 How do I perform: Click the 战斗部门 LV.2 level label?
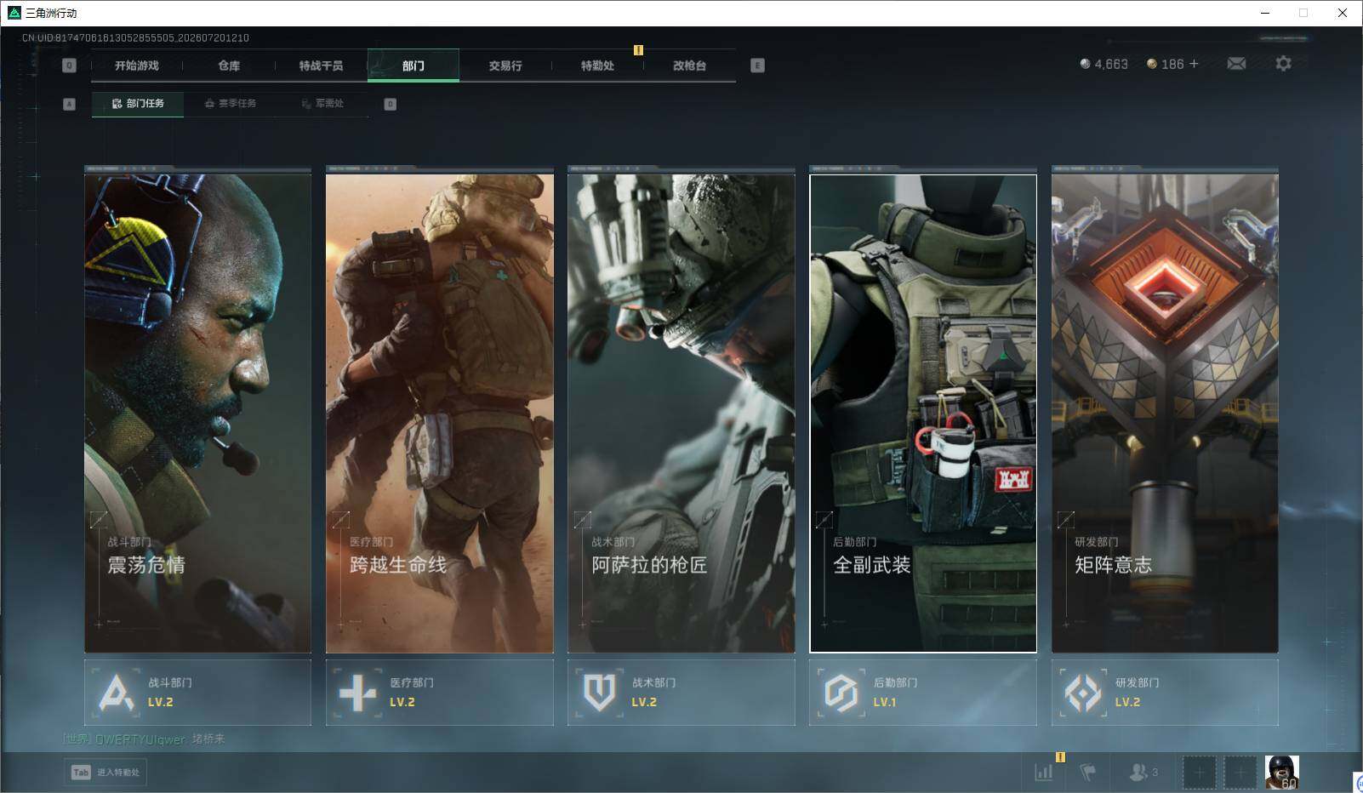coord(161,702)
